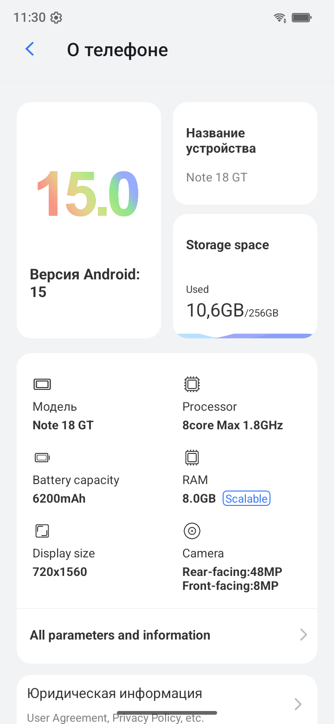Tap the storage usage progress bar
The image size is (334, 724).
[x=245, y=335]
